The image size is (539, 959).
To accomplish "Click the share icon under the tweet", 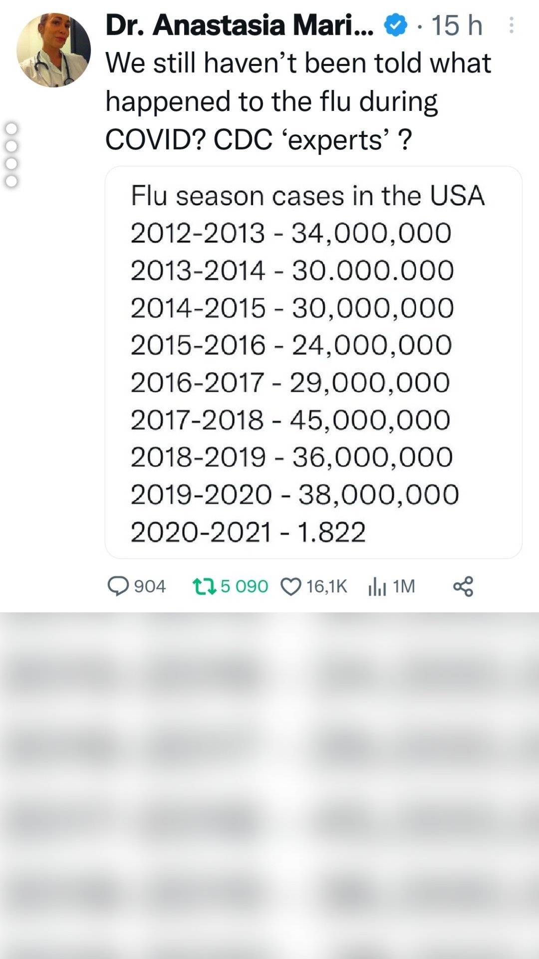I will pyautogui.click(x=463, y=586).
